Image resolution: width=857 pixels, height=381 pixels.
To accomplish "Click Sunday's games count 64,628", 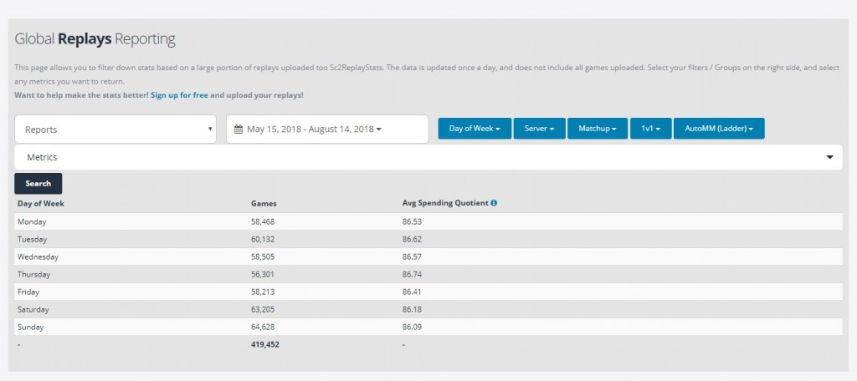I will pyautogui.click(x=265, y=327).
